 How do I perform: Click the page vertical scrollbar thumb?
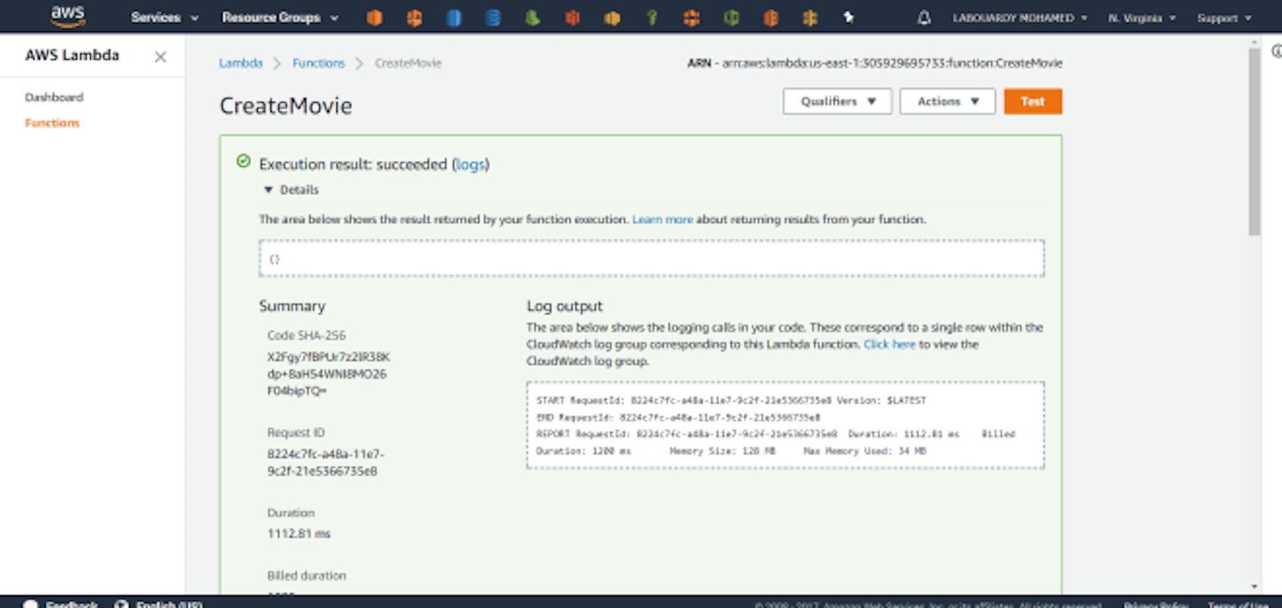click(1255, 141)
